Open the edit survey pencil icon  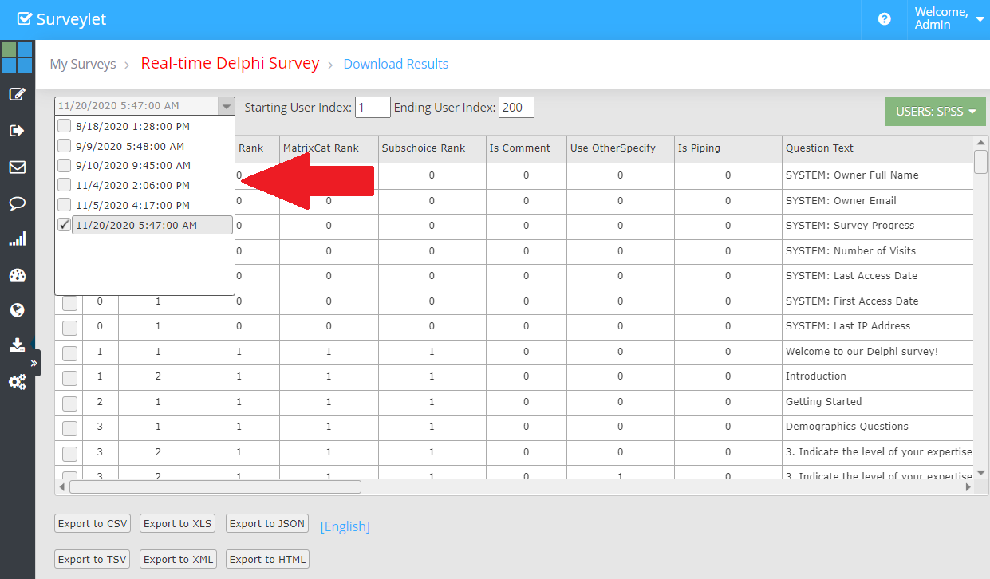tap(17, 94)
